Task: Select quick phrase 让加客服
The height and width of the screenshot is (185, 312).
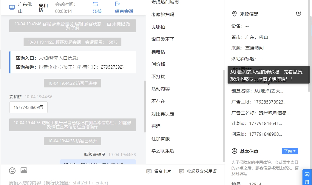Action: 160,138
